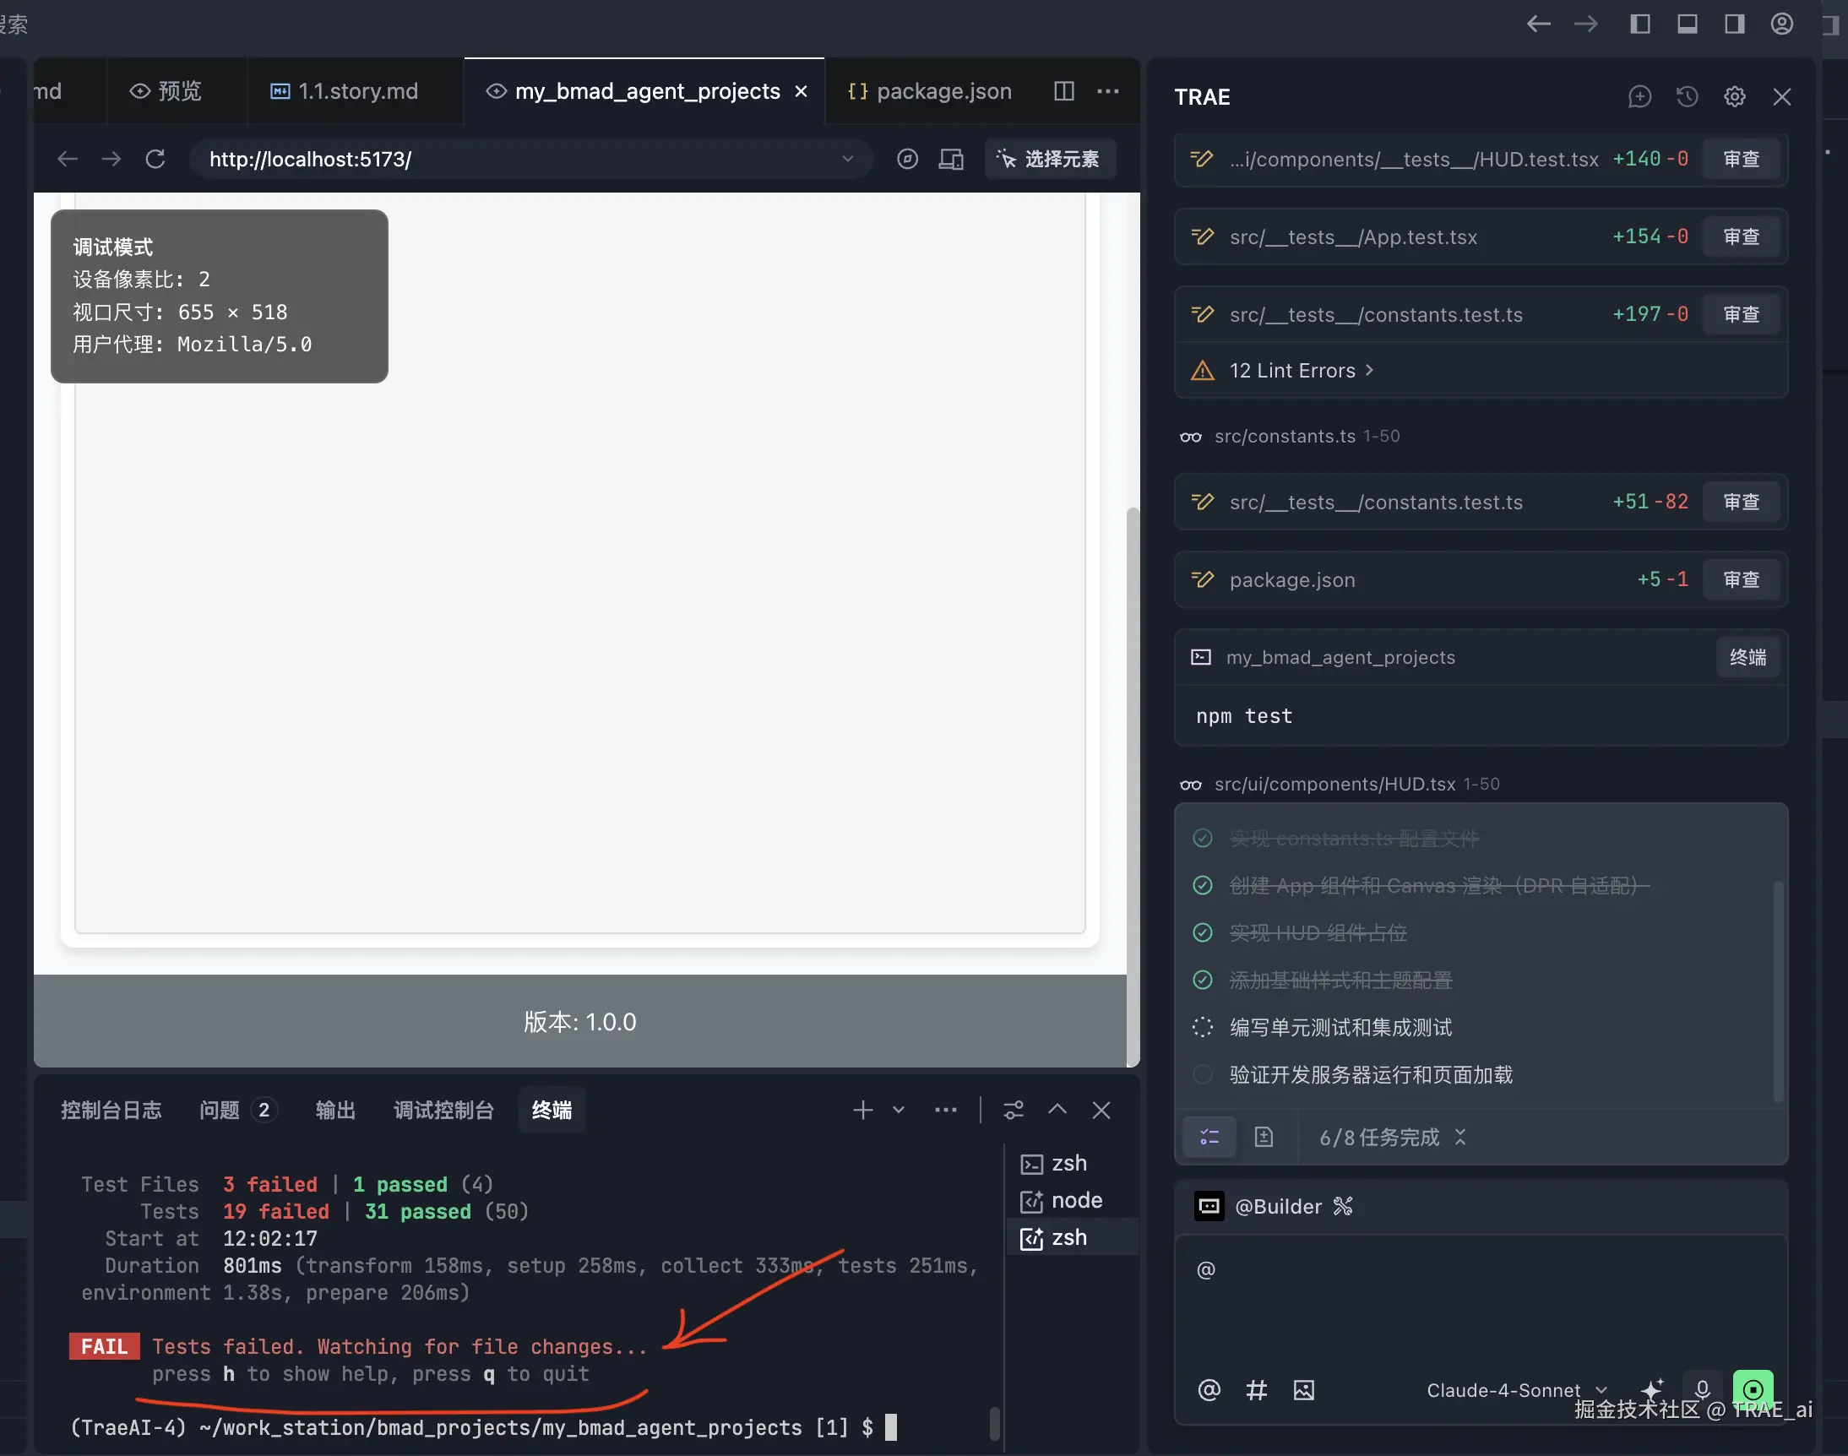The width and height of the screenshot is (1848, 1456).
Task: Toggle the left sidebar layout icon
Action: click(x=1640, y=24)
